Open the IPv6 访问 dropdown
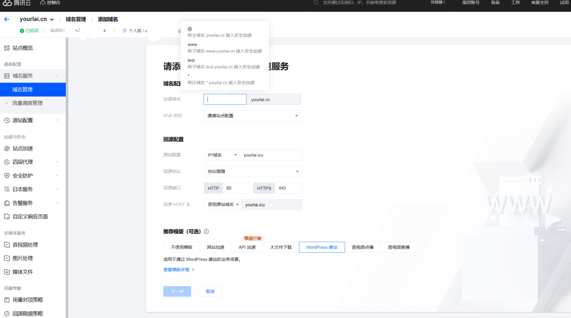This screenshot has width=571, height=318. (252, 115)
